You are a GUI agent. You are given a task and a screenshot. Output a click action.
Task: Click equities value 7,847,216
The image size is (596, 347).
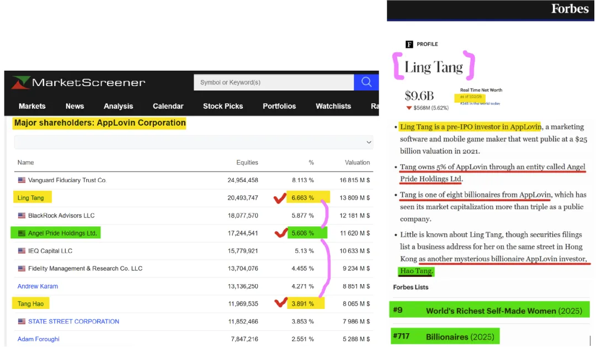[244, 339]
